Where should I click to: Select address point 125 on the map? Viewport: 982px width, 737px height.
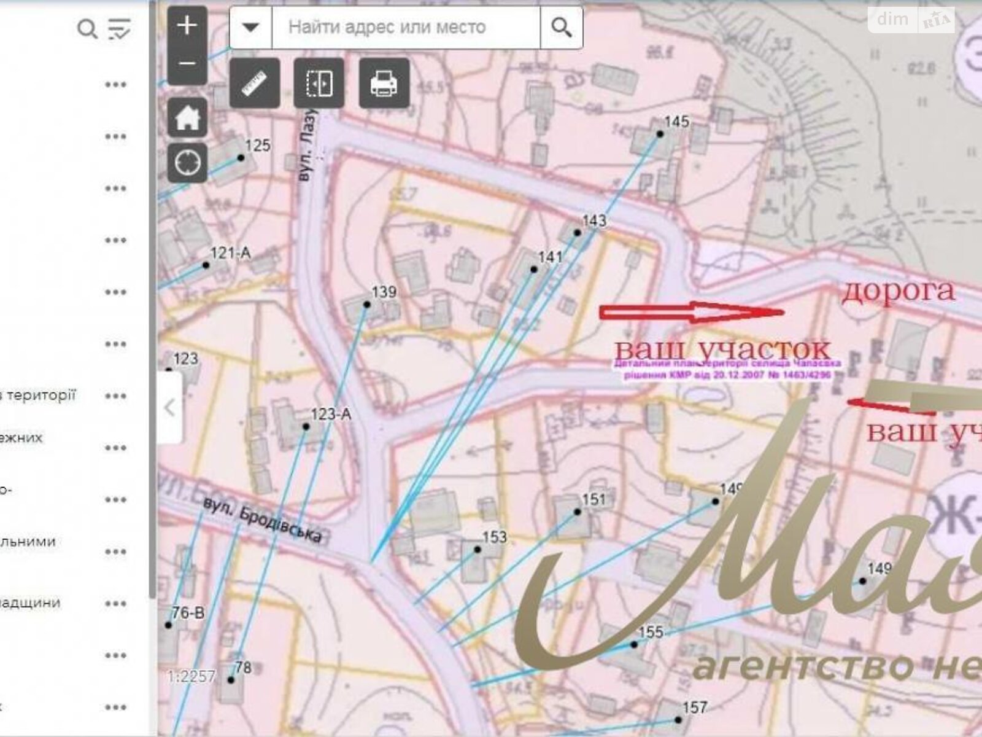[241, 158]
